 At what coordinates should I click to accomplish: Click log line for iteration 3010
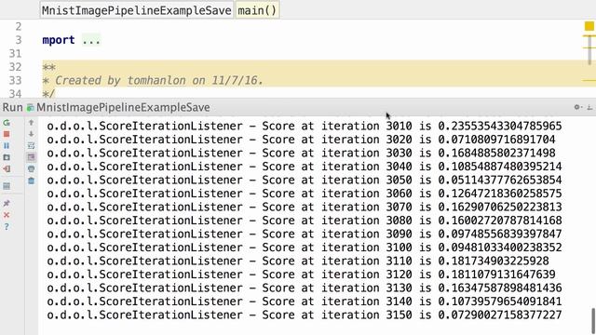pos(305,127)
